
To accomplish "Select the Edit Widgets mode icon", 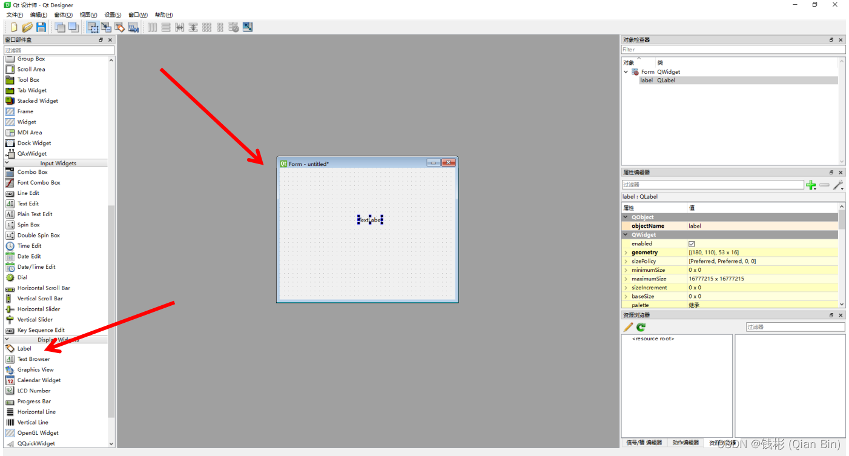I will coord(93,27).
